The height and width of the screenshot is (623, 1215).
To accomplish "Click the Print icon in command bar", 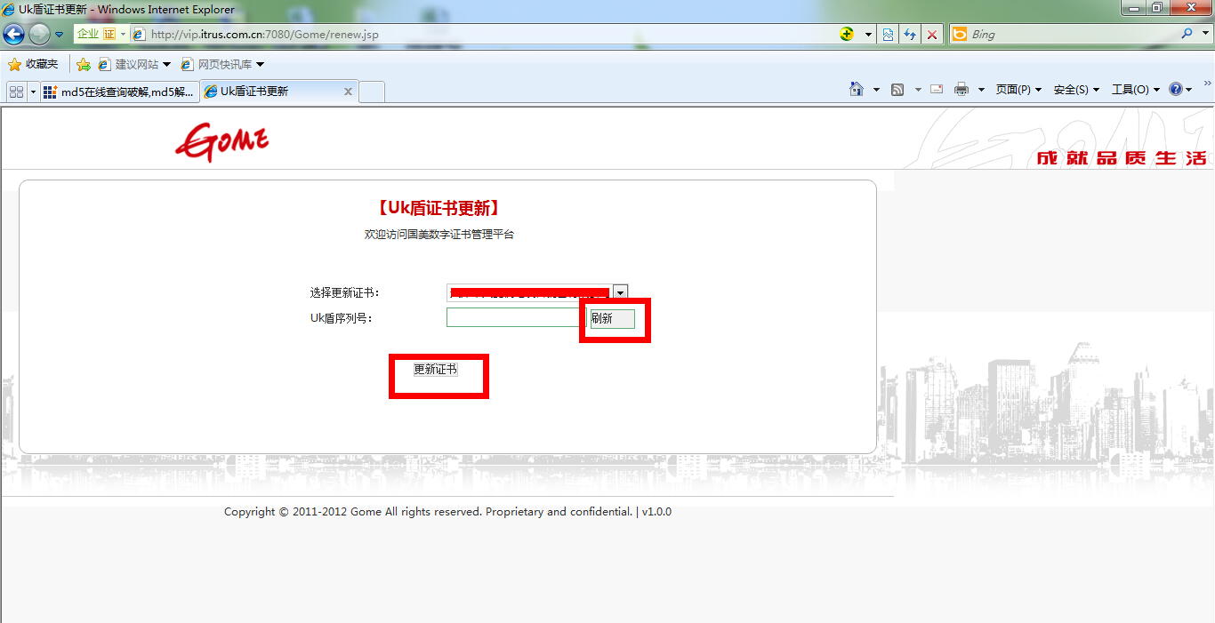I will pyautogui.click(x=962, y=89).
